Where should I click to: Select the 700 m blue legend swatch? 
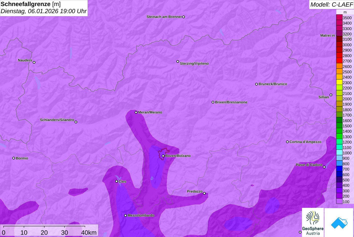pyautogui.click(x=339, y=169)
